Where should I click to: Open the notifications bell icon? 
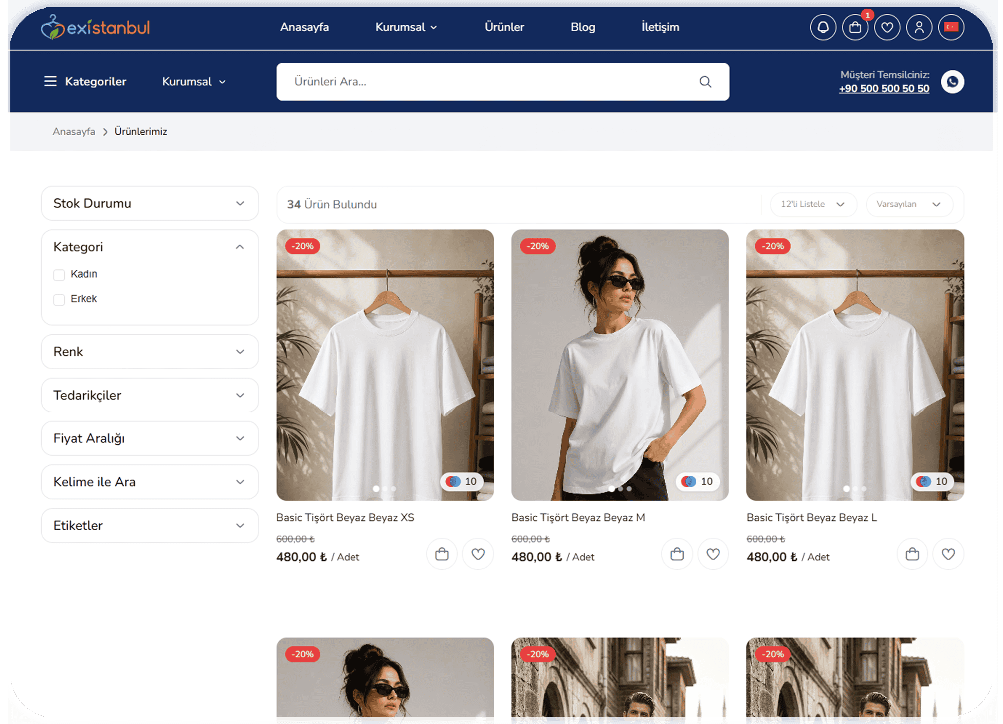(823, 27)
